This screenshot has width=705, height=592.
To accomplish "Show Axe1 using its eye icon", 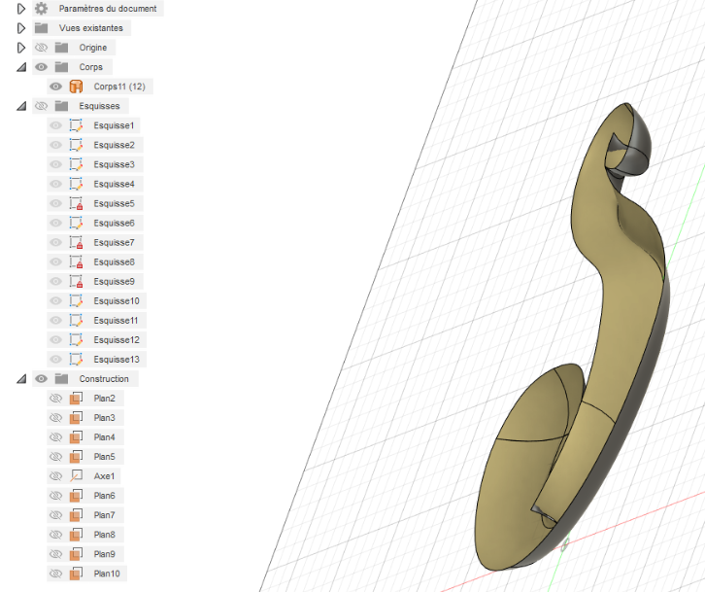I will (x=55, y=476).
